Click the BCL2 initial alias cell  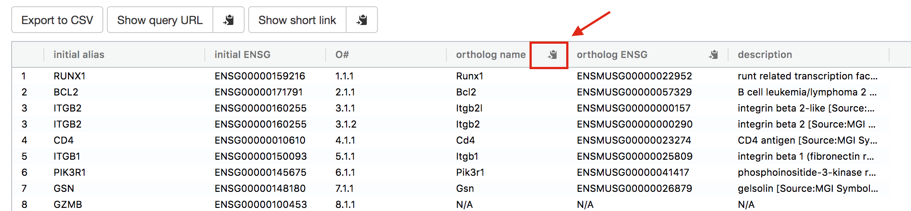click(x=66, y=92)
